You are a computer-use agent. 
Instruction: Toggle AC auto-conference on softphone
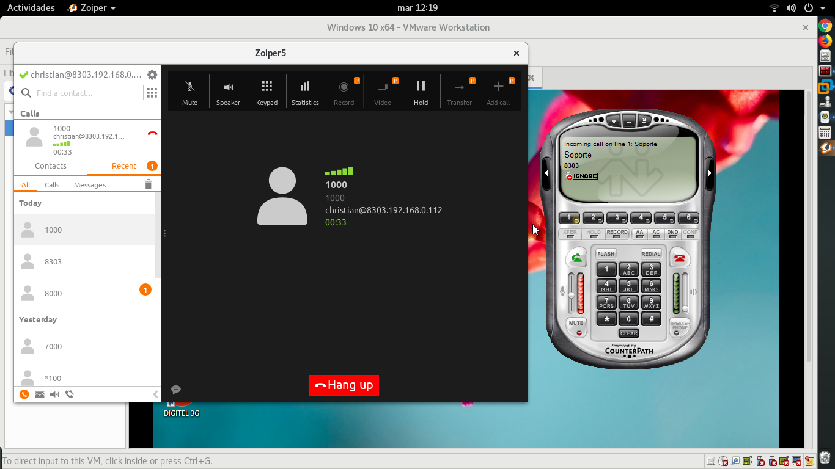pyautogui.click(x=656, y=234)
